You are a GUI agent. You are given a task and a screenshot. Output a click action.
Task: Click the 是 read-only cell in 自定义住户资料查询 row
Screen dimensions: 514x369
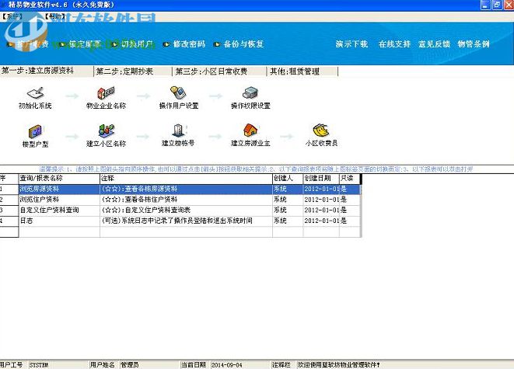[x=349, y=211]
